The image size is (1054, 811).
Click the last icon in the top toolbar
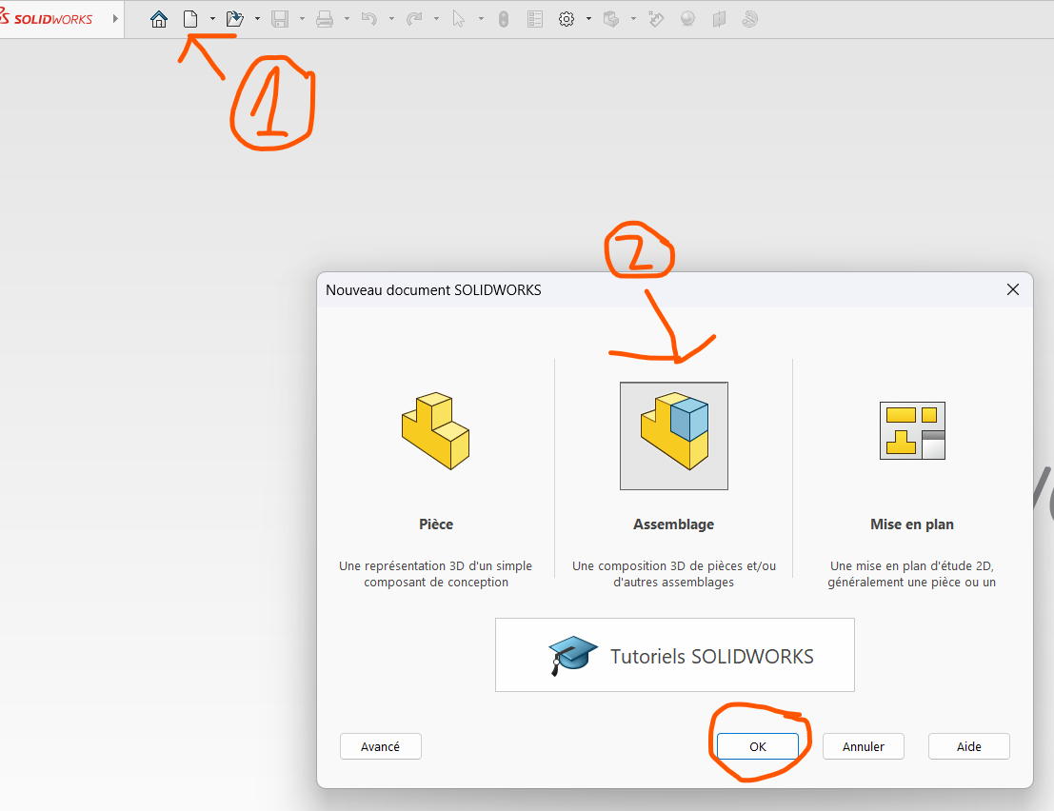pos(750,19)
